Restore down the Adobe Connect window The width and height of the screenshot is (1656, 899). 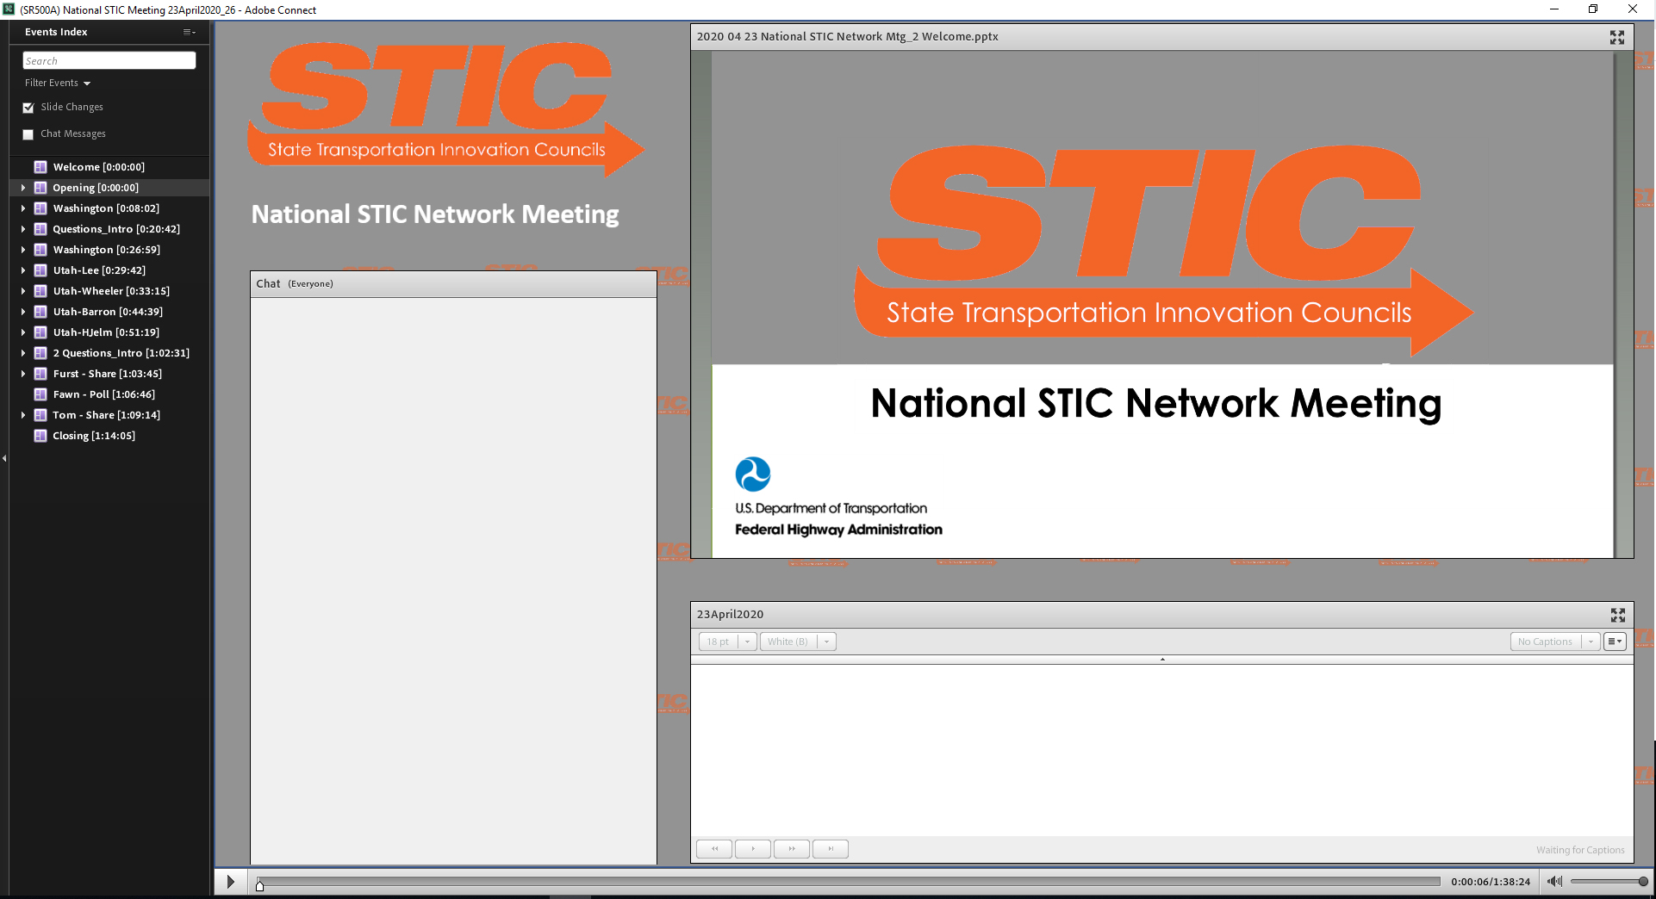(x=1592, y=9)
